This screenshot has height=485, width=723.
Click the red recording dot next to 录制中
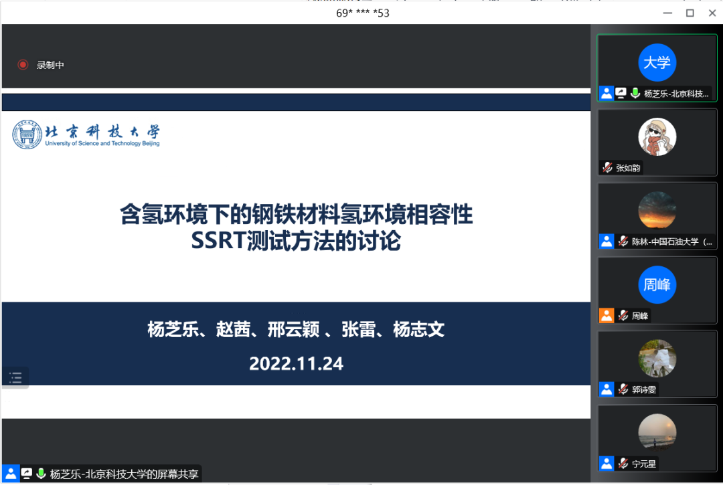pyautogui.click(x=22, y=66)
